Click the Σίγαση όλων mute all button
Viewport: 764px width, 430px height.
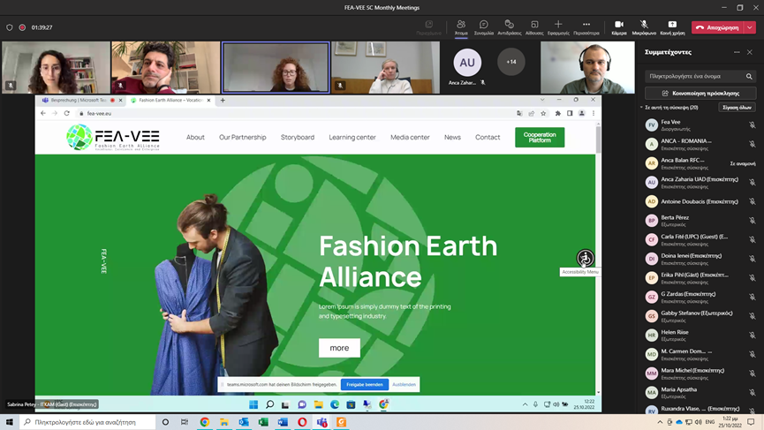point(737,108)
